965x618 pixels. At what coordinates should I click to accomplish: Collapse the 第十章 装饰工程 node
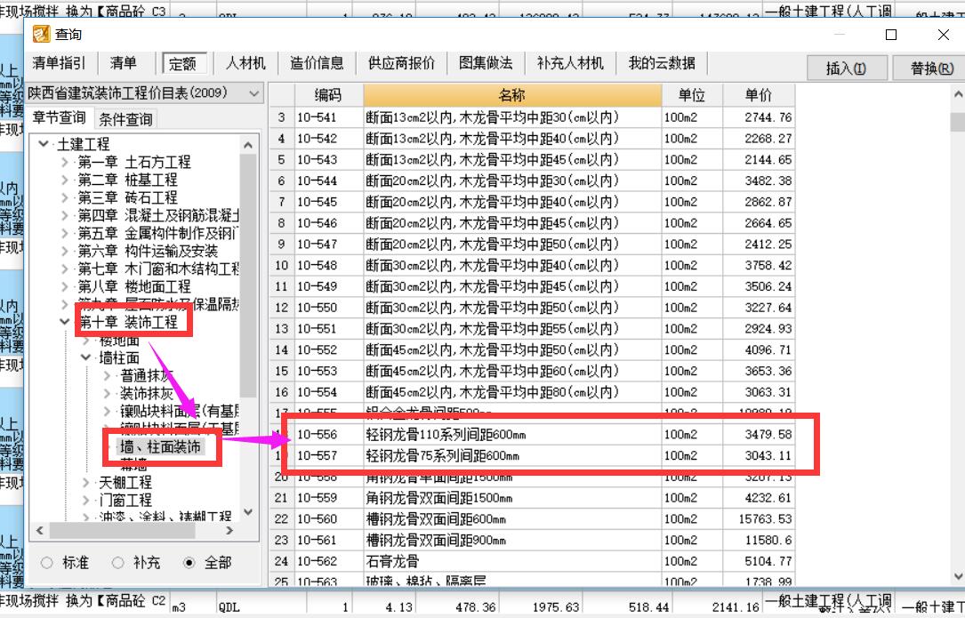tap(63, 320)
